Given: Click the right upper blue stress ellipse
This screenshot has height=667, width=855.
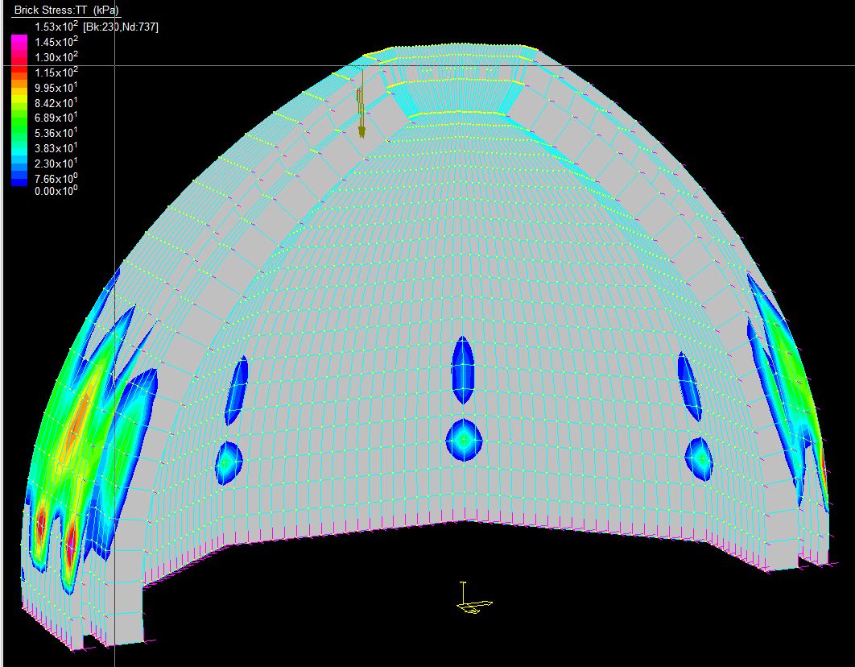Looking at the screenshot, I should tap(689, 386).
